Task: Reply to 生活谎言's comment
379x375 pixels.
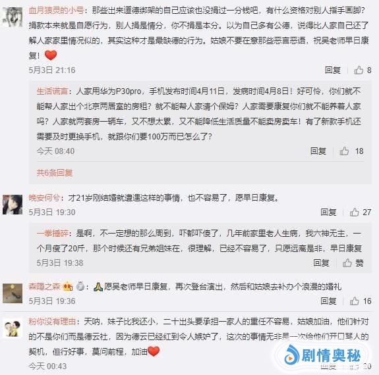Action: click(318, 151)
